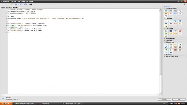Collapse the Объекты section
This screenshot has height=105, width=187.
pos(165,42)
